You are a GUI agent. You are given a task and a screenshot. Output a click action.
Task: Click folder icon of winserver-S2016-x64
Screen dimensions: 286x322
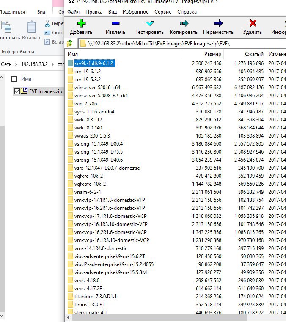(x=70, y=88)
